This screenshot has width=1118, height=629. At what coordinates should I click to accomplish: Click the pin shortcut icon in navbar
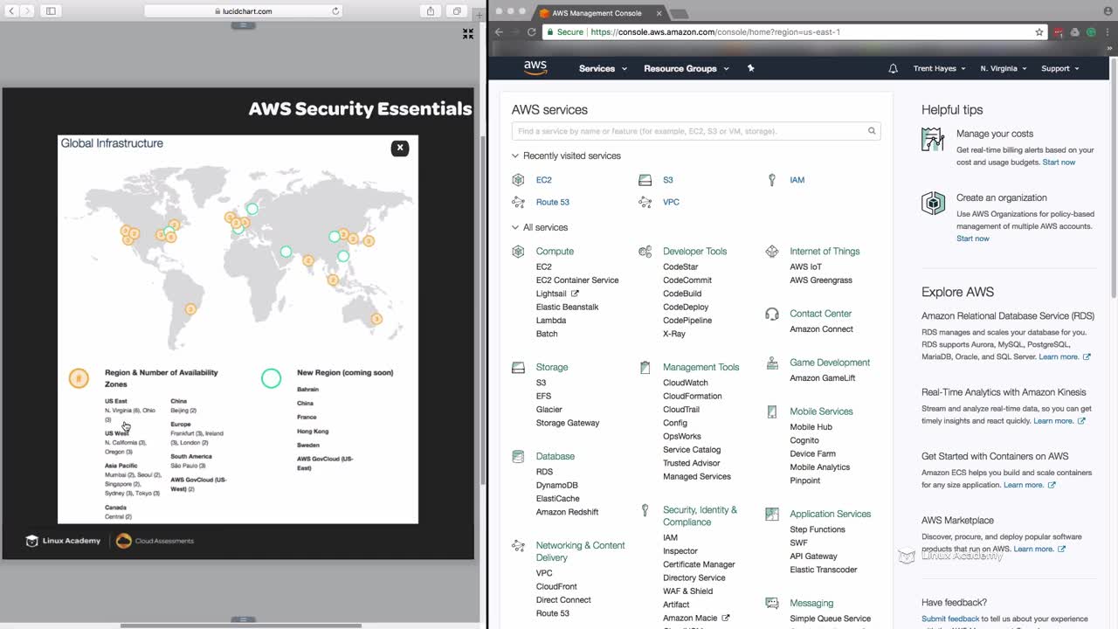(x=750, y=68)
